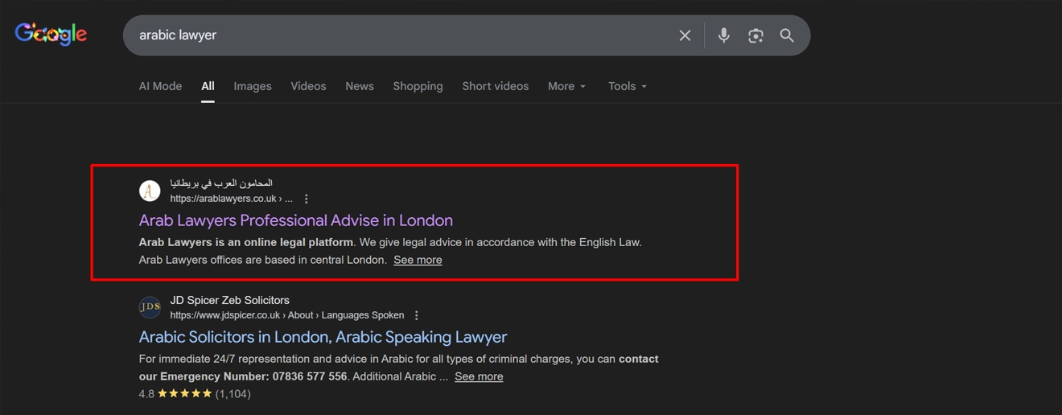Viewport: 1062px width, 415px height.
Task: Open Arabic Solicitors in London result link
Action: point(323,337)
